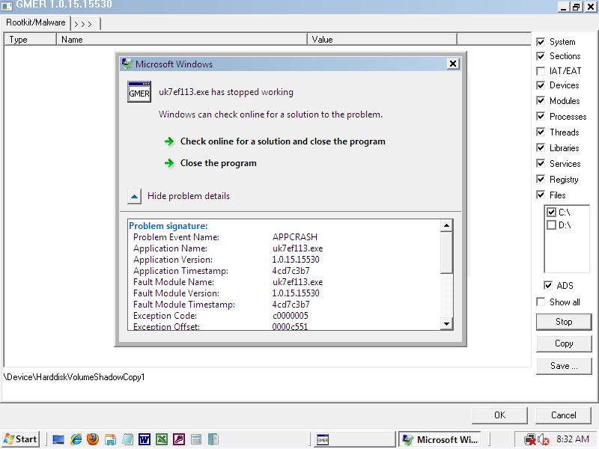Click the network disconnected tray icon

530,440
